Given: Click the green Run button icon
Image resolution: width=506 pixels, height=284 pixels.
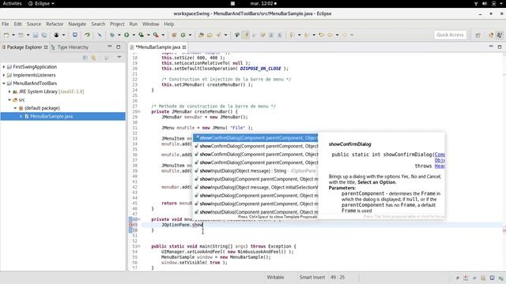Looking at the screenshot, I should [126, 35].
